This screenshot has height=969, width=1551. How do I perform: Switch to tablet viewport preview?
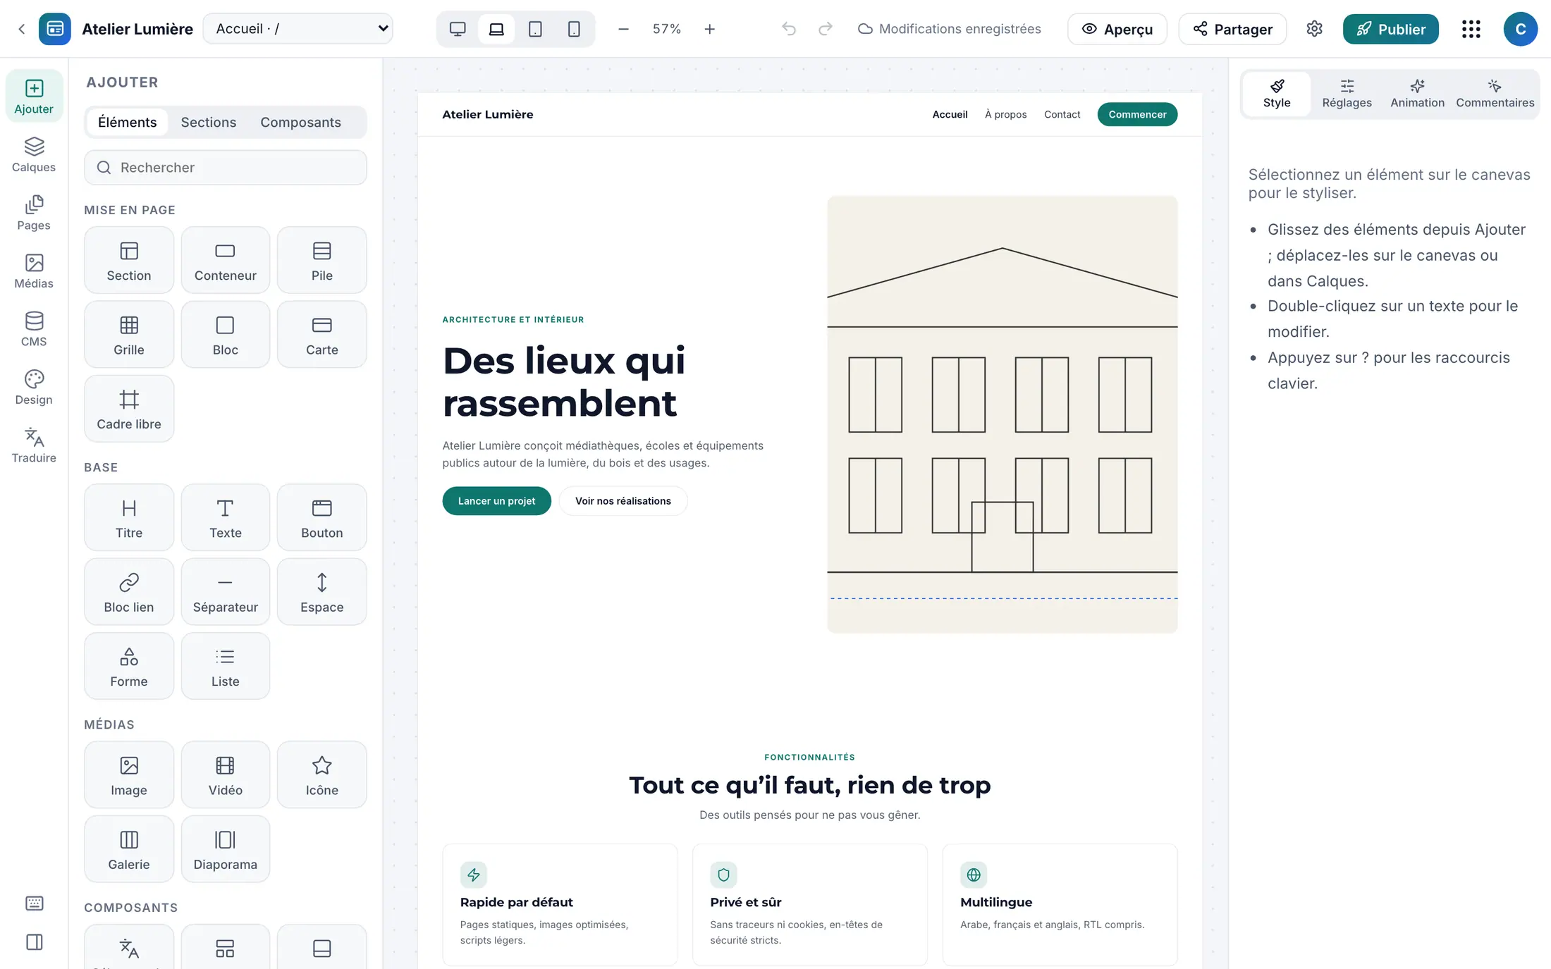point(535,29)
